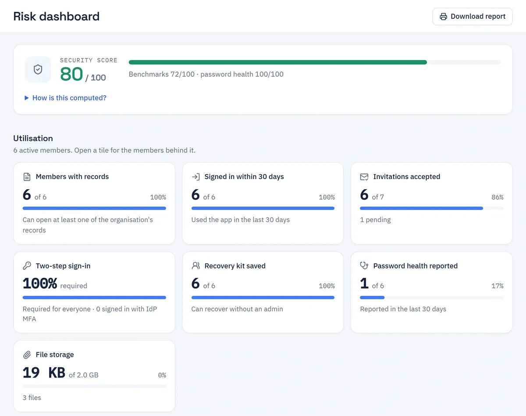
Task: Click the printer icon in Download report
Action: point(444,17)
